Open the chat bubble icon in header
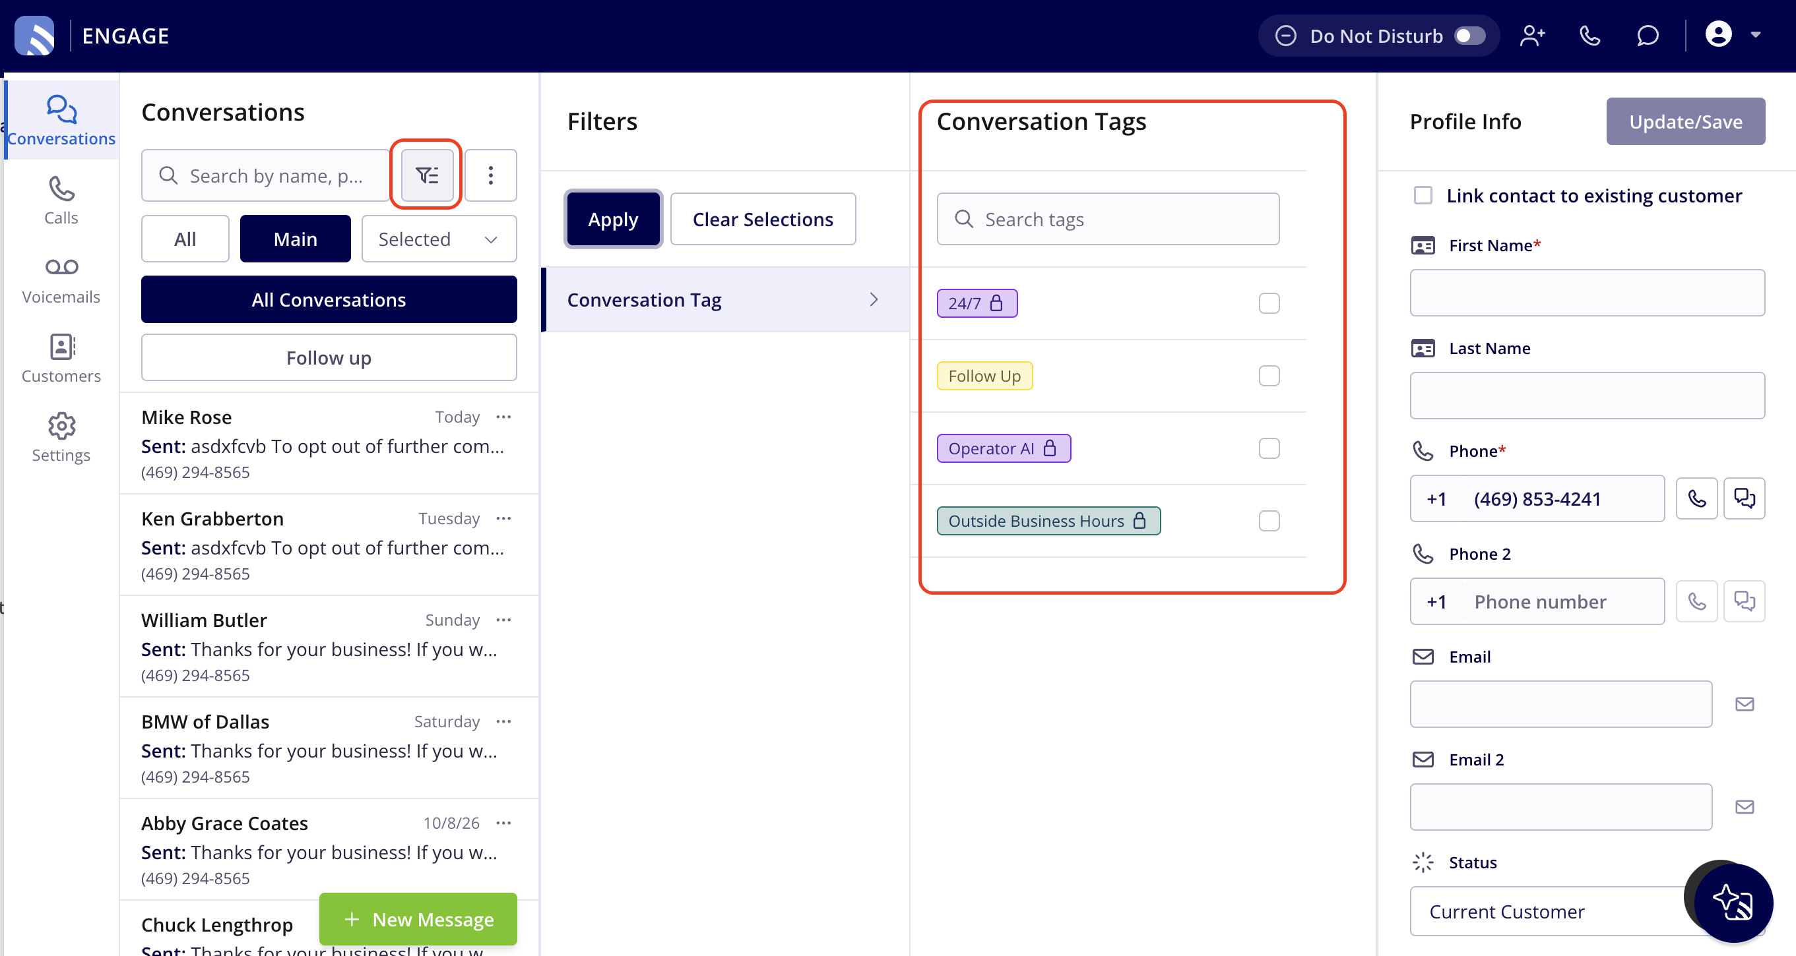 tap(1648, 36)
